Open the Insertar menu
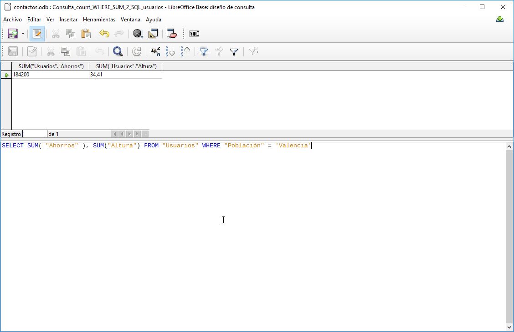This screenshot has height=332, width=514. (68, 20)
